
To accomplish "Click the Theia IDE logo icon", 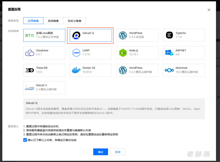I will [30, 70].
